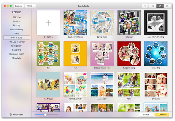This screenshot has width=175, height=121.
Task: Select the Fiji hexagon collage thumbnail
Action: tap(48, 54)
